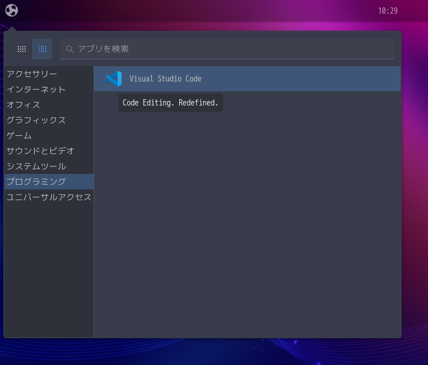Screen dimensions: 428x365
Task: Open the ゲーム category
Action: (49, 136)
